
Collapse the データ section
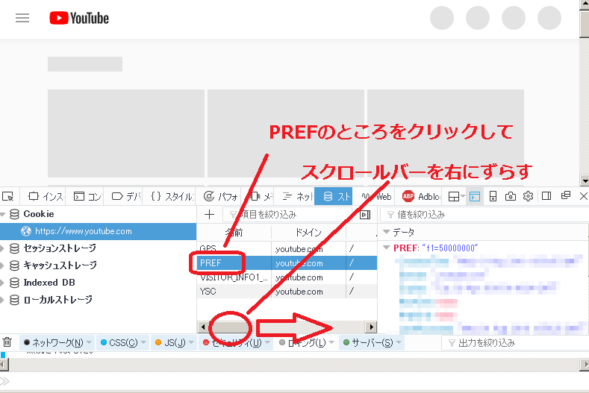[x=387, y=232]
